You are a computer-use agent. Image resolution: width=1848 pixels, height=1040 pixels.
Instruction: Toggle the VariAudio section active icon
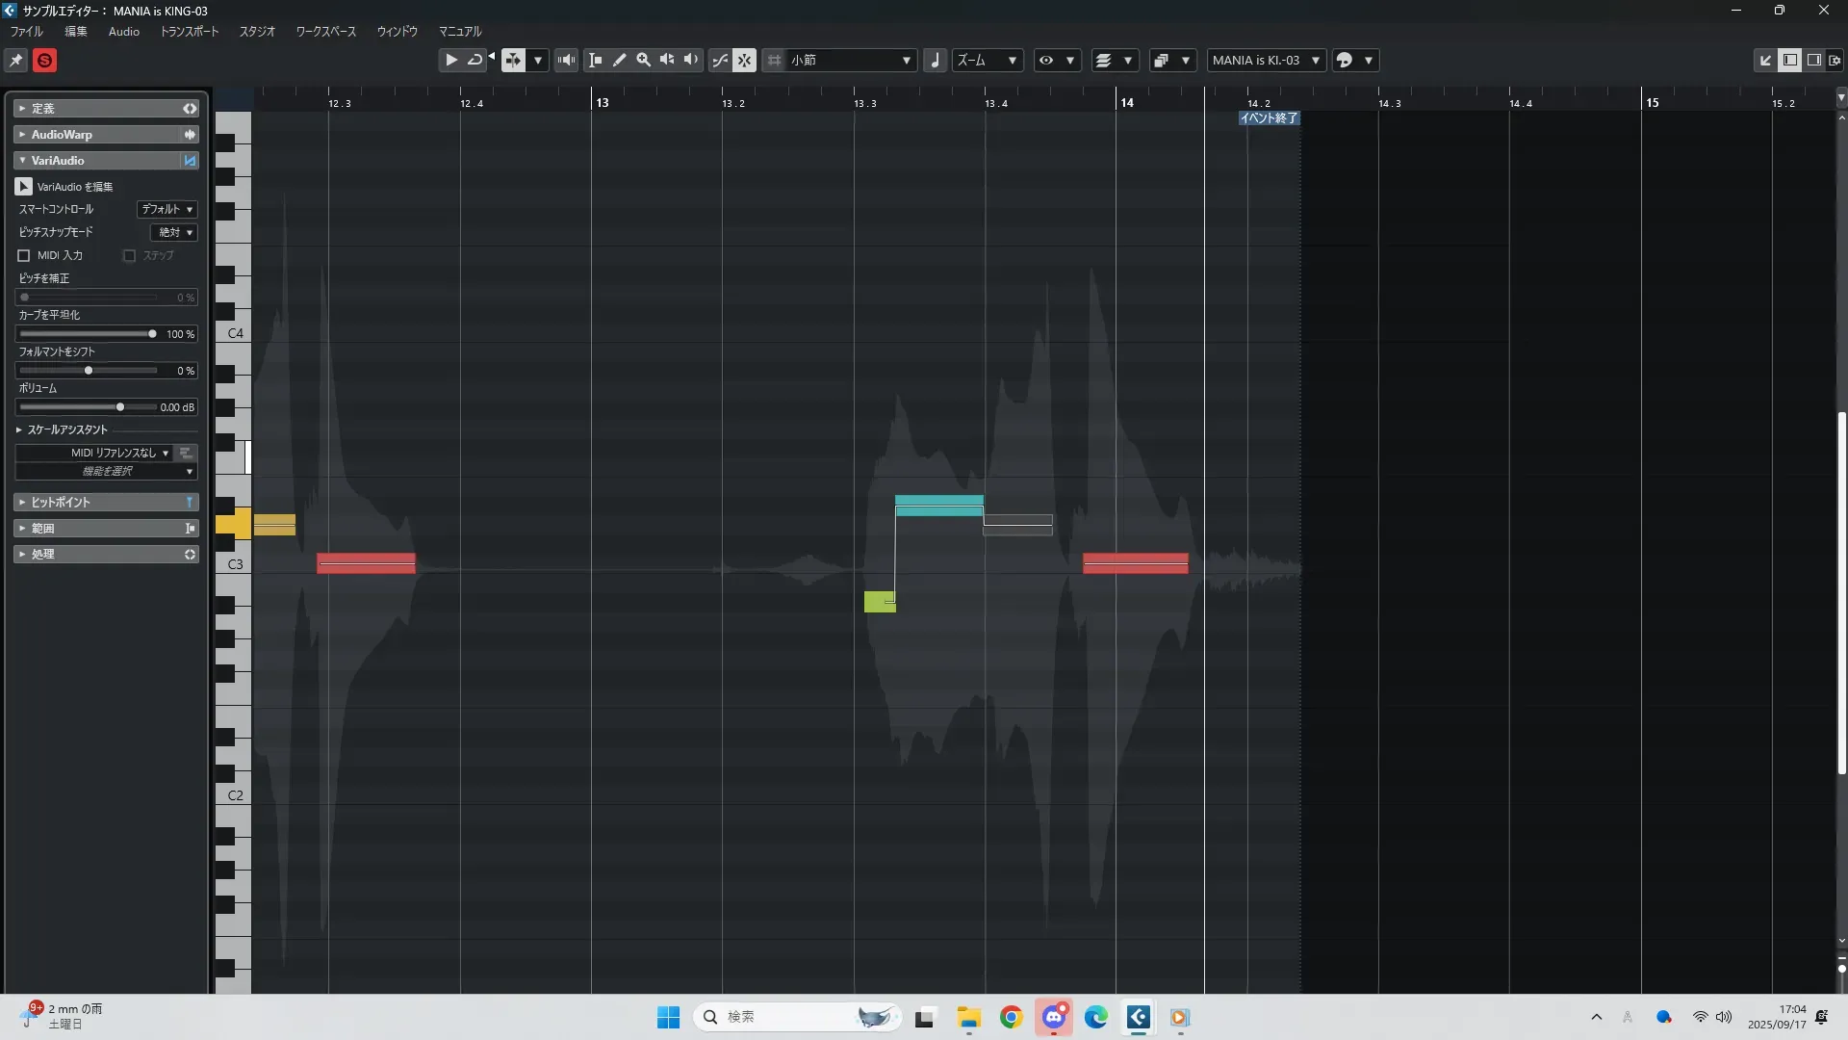point(190,161)
